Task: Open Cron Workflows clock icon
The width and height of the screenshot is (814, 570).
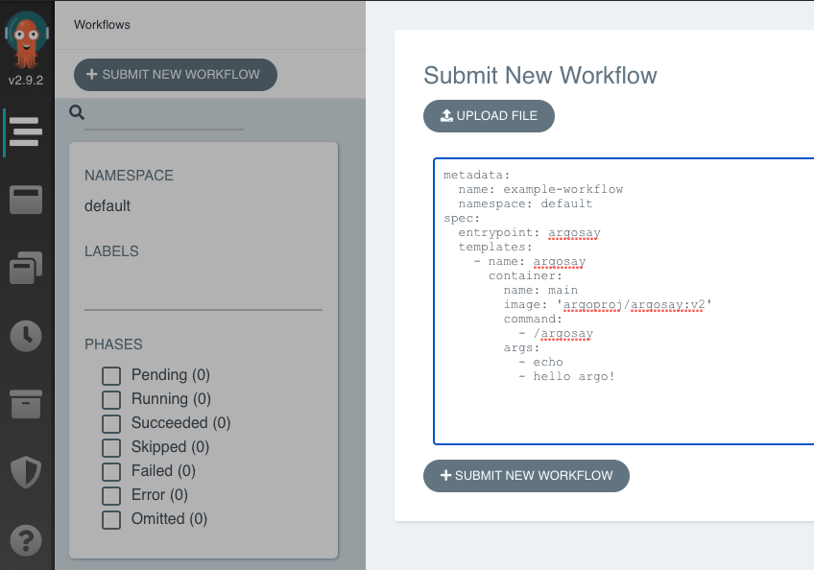Action: tap(26, 335)
